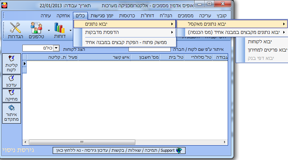Click the scrollbar left arrow
This screenshot has height=160, width=288.
25,142
